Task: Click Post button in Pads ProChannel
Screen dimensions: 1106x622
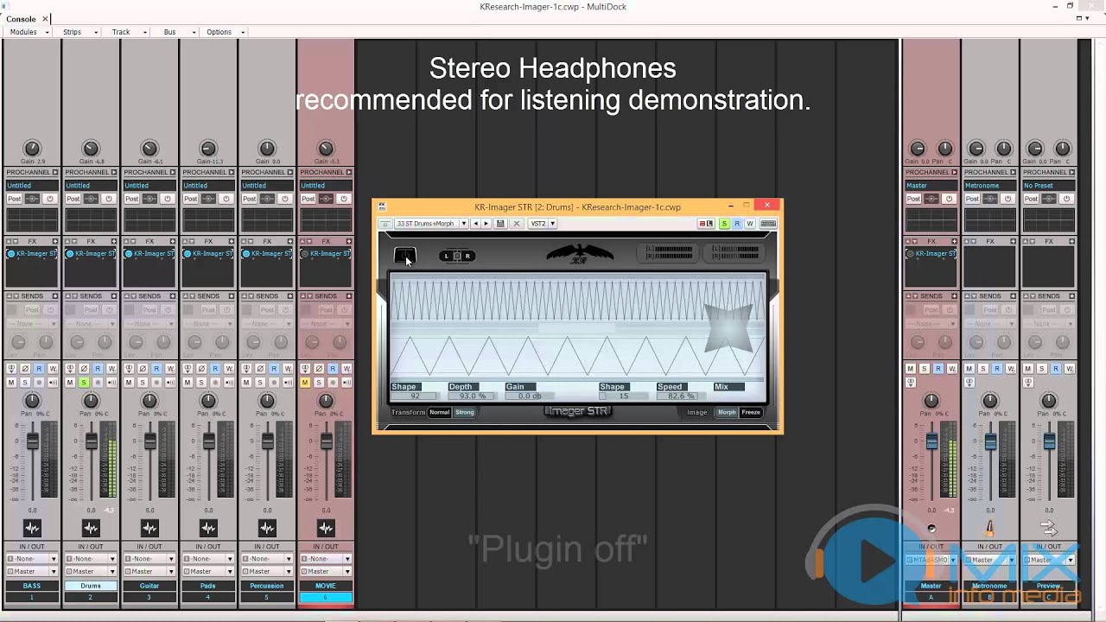Action: 191,199
